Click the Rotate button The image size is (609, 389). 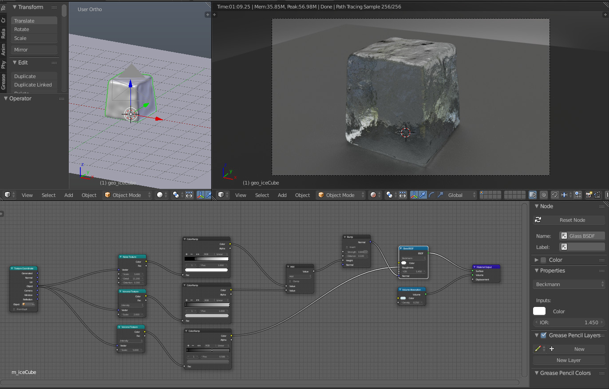[34, 29]
